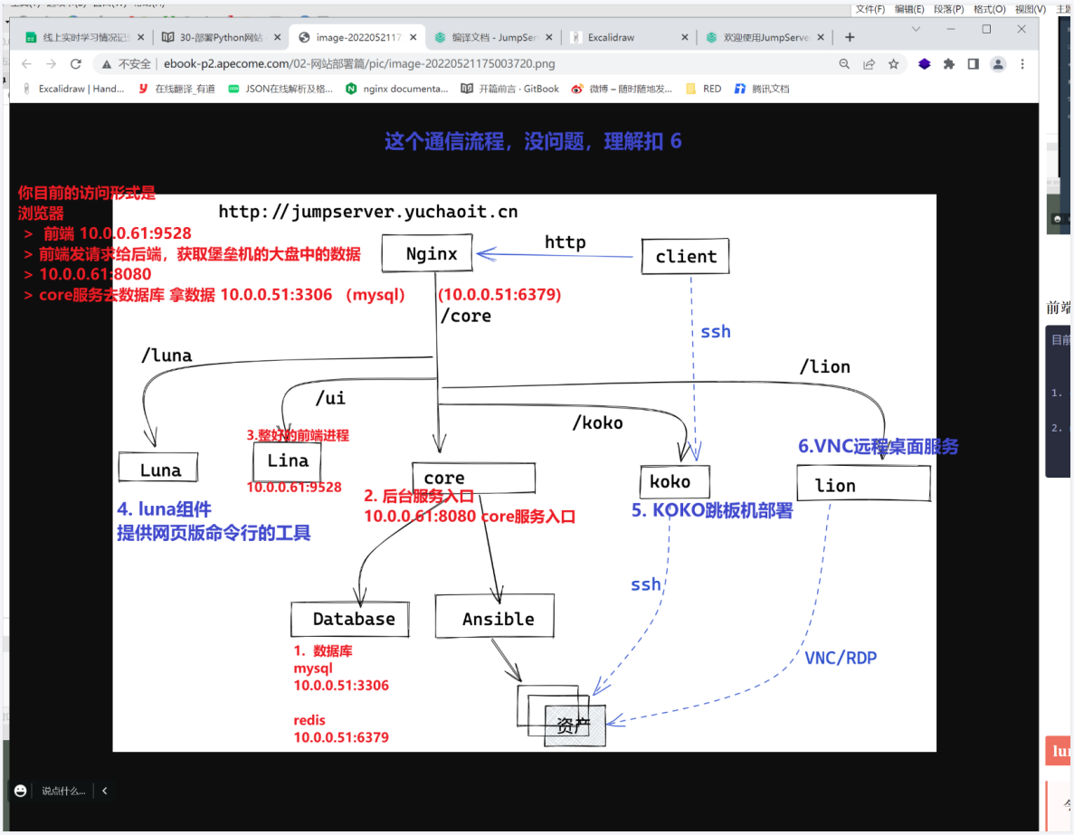Open the nginx documentation bookmark
The width and height of the screenshot is (1074, 835).
(397, 89)
